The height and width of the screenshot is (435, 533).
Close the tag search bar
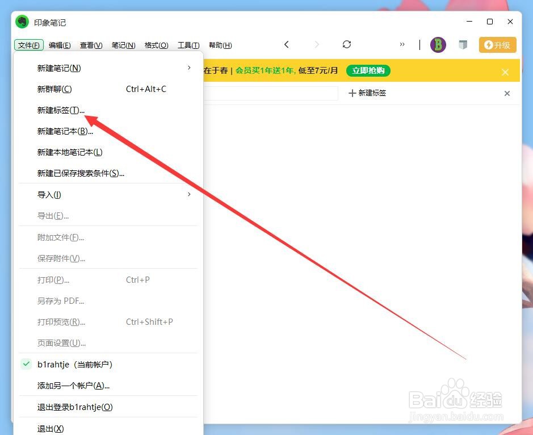pyautogui.click(x=507, y=93)
